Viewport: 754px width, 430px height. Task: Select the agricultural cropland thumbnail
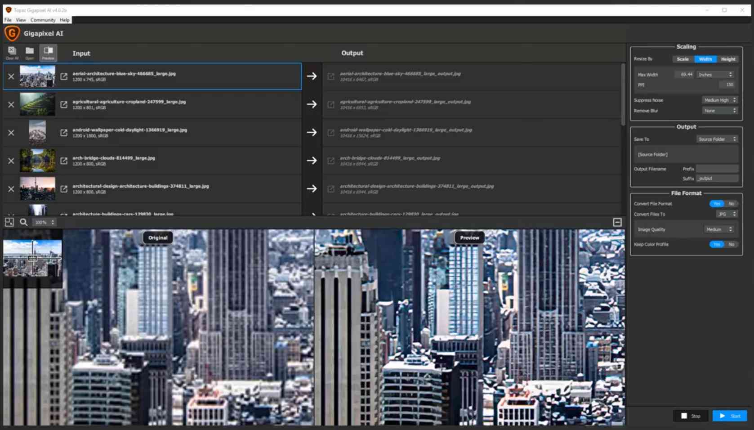(x=37, y=104)
